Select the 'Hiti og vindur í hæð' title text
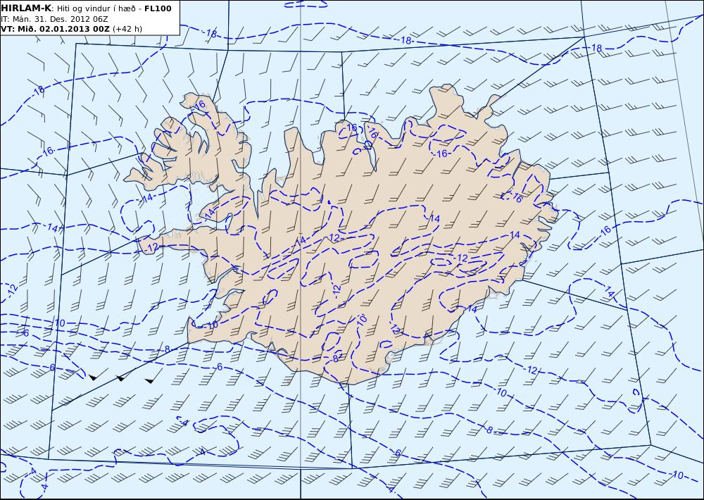Image resolution: width=704 pixels, height=500 pixels. point(96,8)
